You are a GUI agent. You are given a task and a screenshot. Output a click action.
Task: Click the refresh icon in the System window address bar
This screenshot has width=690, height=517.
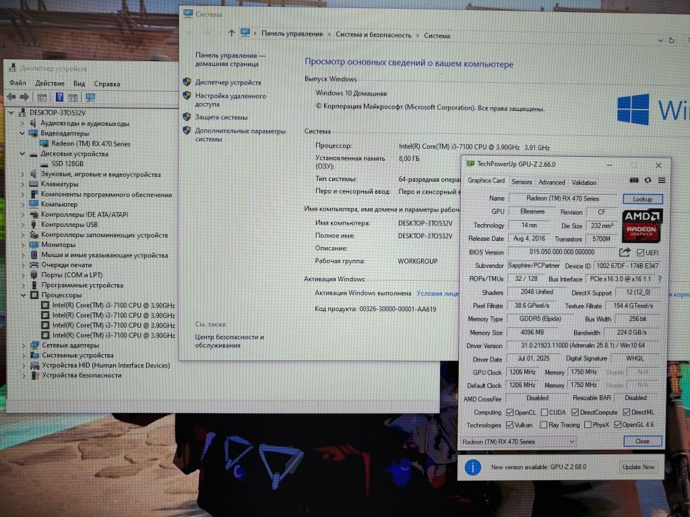tap(672, 40)
